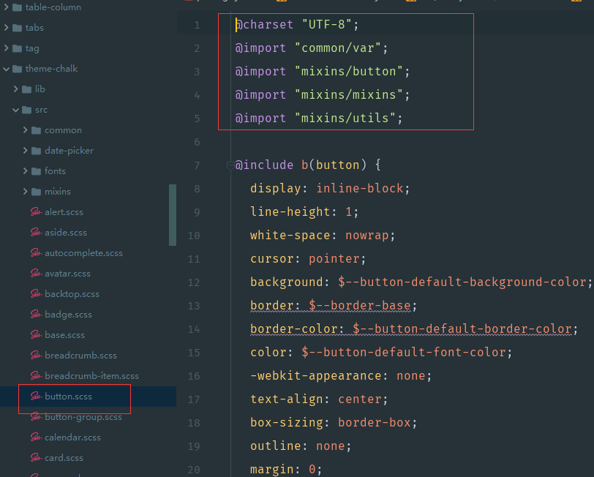The height and width of the screenshot is (477, 594).
Task: Open card.scss file
Action: click(x=64, y=458)
